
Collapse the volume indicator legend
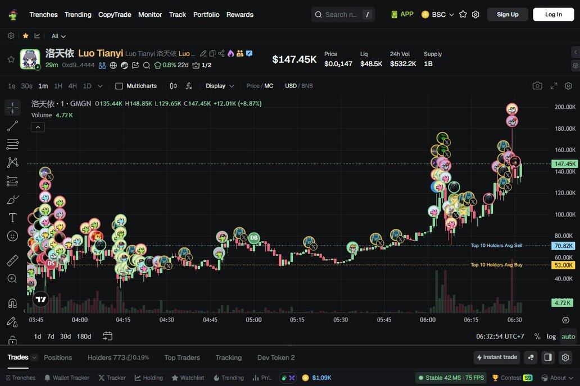pos(38,127)
